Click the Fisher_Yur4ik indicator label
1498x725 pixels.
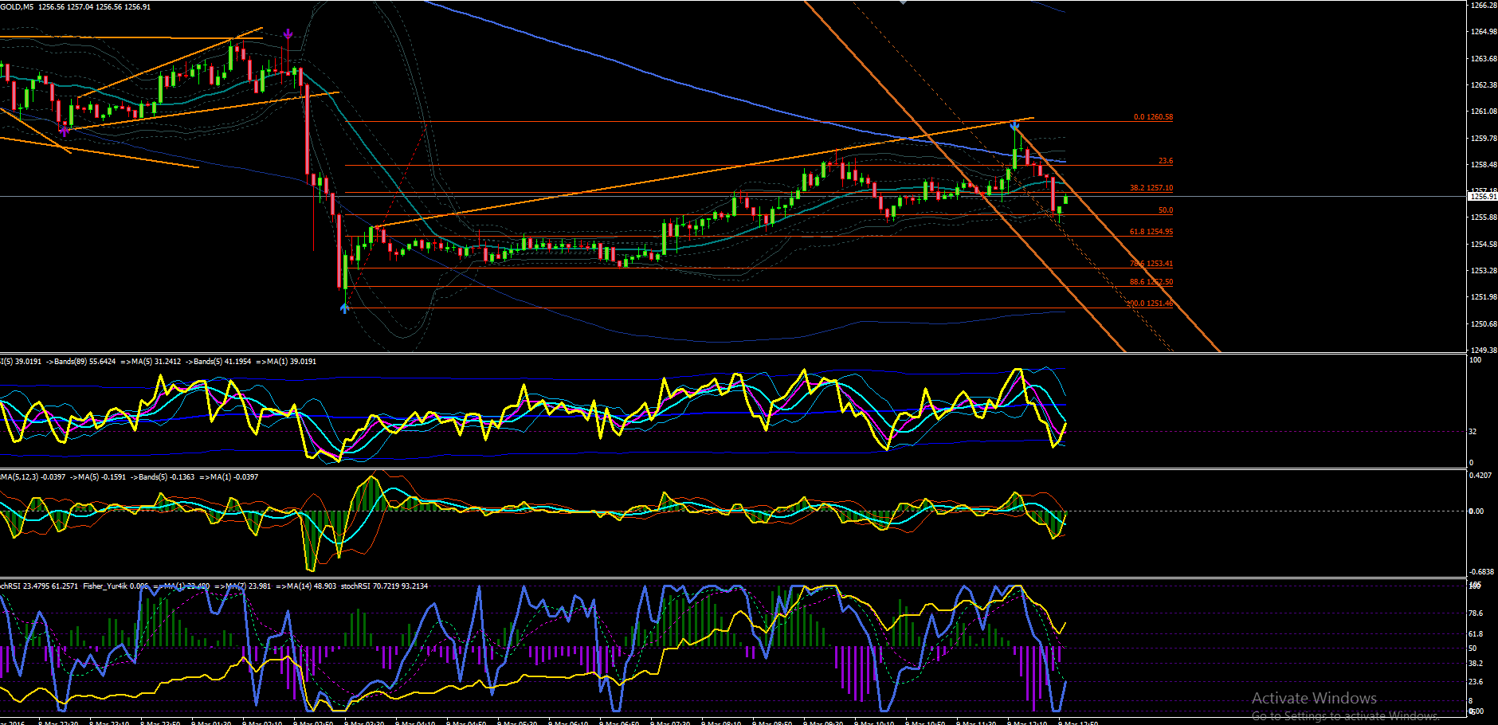coord(104,586)
